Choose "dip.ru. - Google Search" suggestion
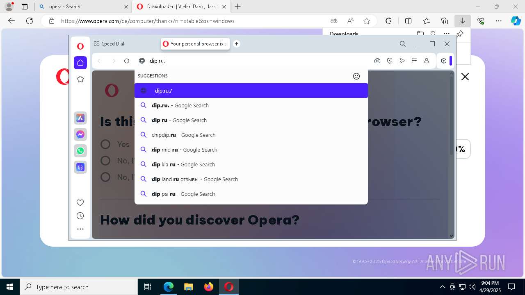Viewport: 525px width, 295px height. [x=251, y=105]
